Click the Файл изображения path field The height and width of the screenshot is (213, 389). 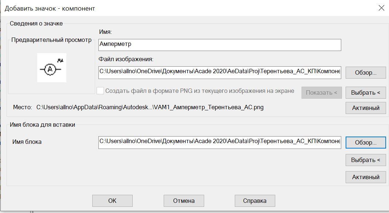click(219, 72)
